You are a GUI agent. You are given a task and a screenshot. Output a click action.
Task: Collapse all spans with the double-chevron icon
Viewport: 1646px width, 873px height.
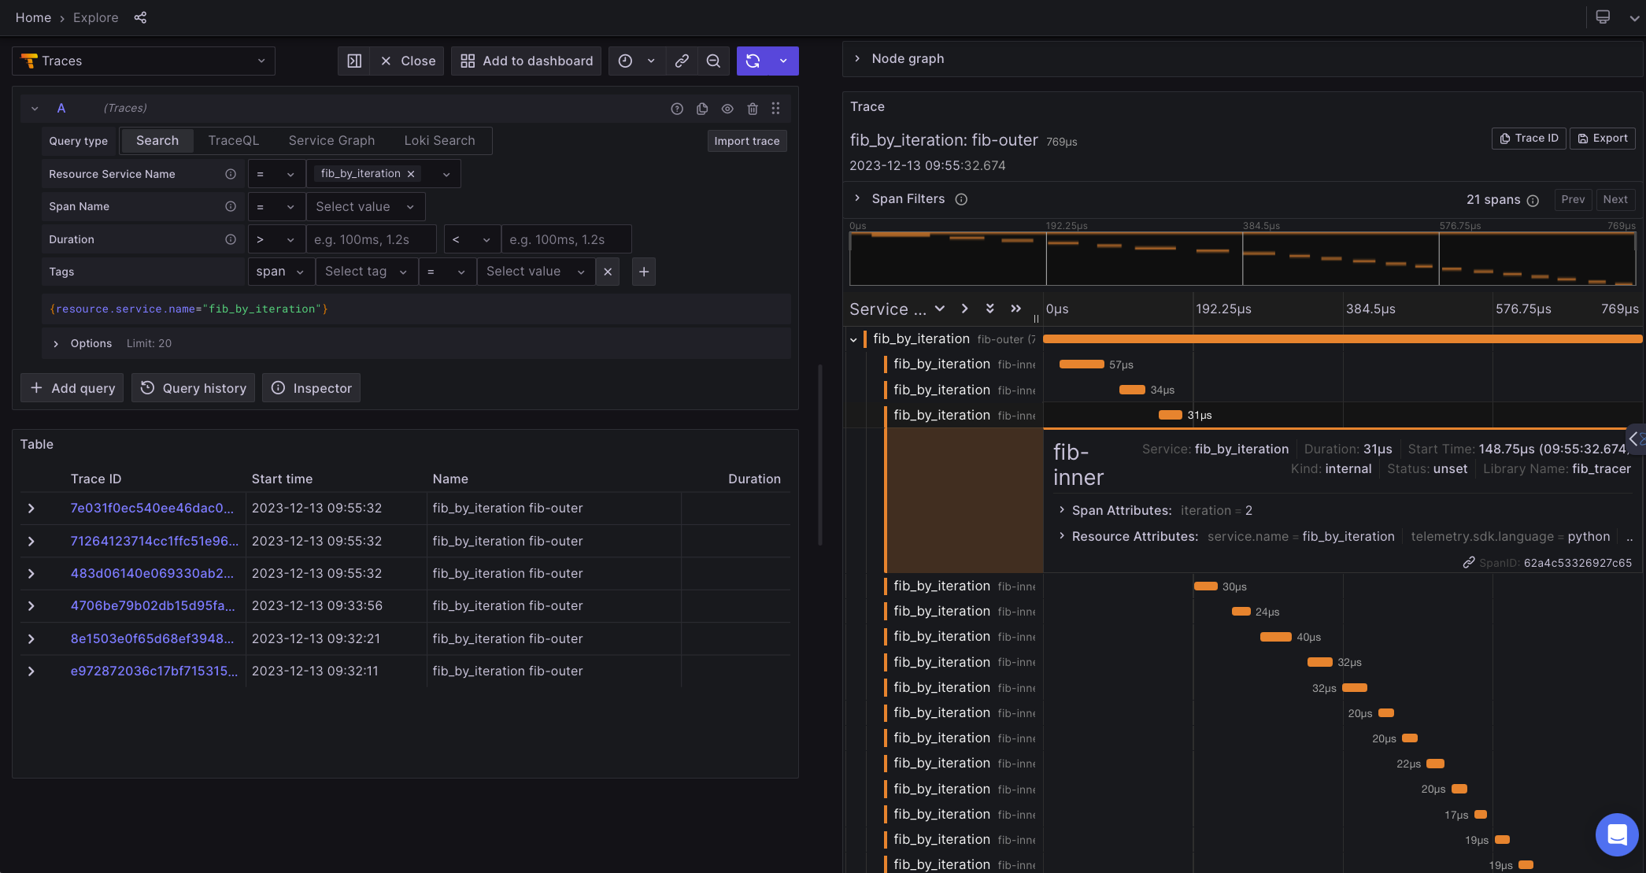[x=989, y=309]
